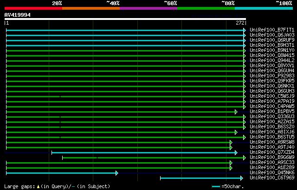
Task: Open the UniRef100_C6T969 entry
Action: [272, 178]
